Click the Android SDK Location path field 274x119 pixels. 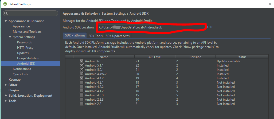click(151, 27)
